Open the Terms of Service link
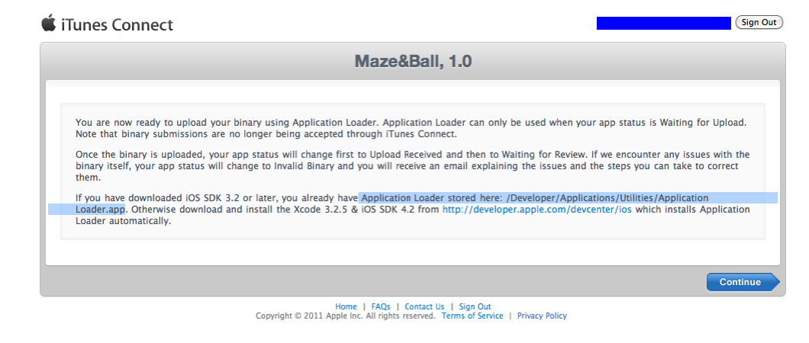The image size is (809, 343). [x=472, y=316]
